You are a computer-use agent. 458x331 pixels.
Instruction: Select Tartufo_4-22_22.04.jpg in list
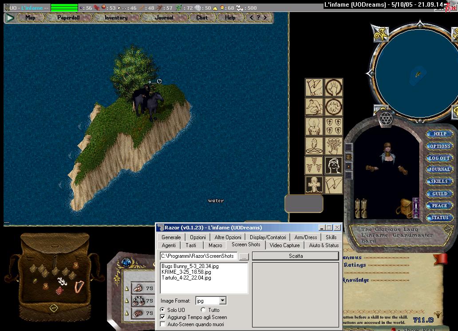pos(186,278)
